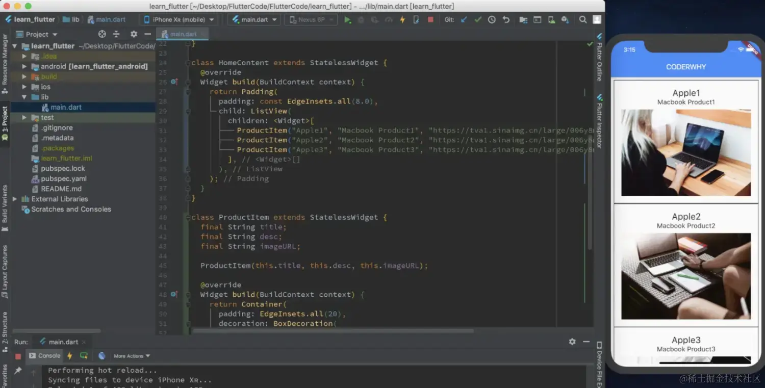Open the Nexus 6P emulator dropdown
The image size is (765, 388).
311,19
